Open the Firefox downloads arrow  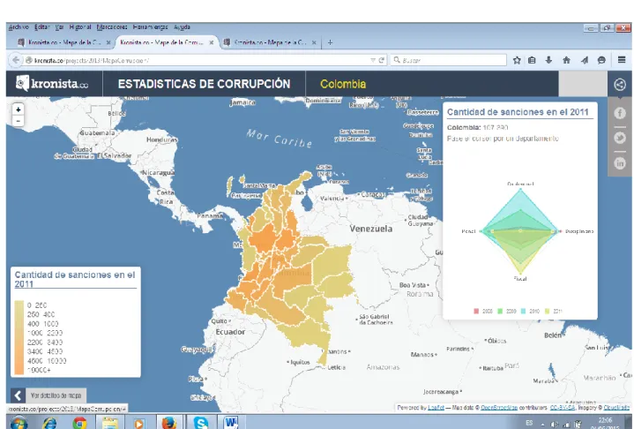click(548, 60)
